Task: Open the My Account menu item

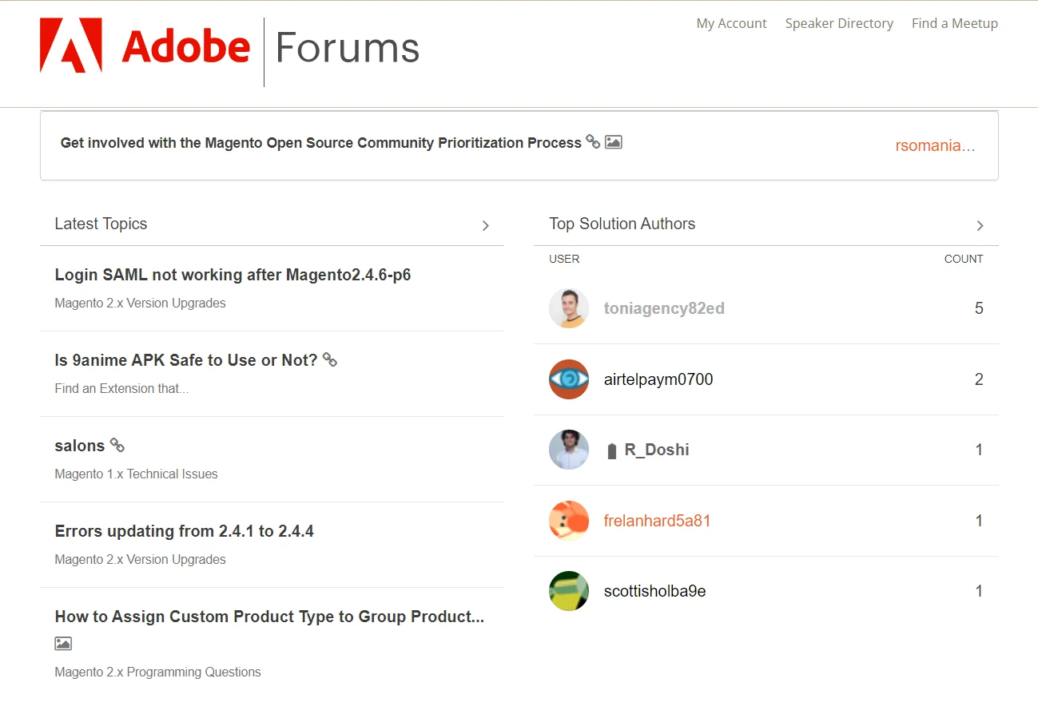Action: pos(730,23)
